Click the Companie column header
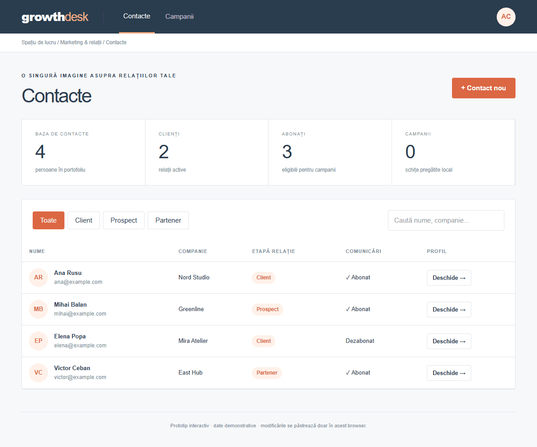The image size is (537, 447). pos(193,251)
